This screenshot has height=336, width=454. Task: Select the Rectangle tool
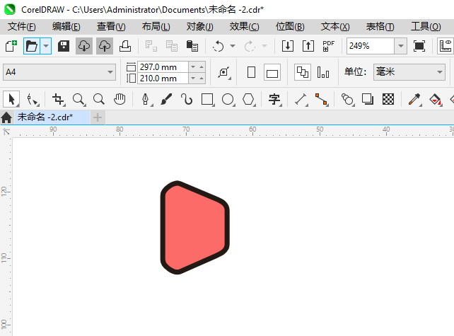207,99
